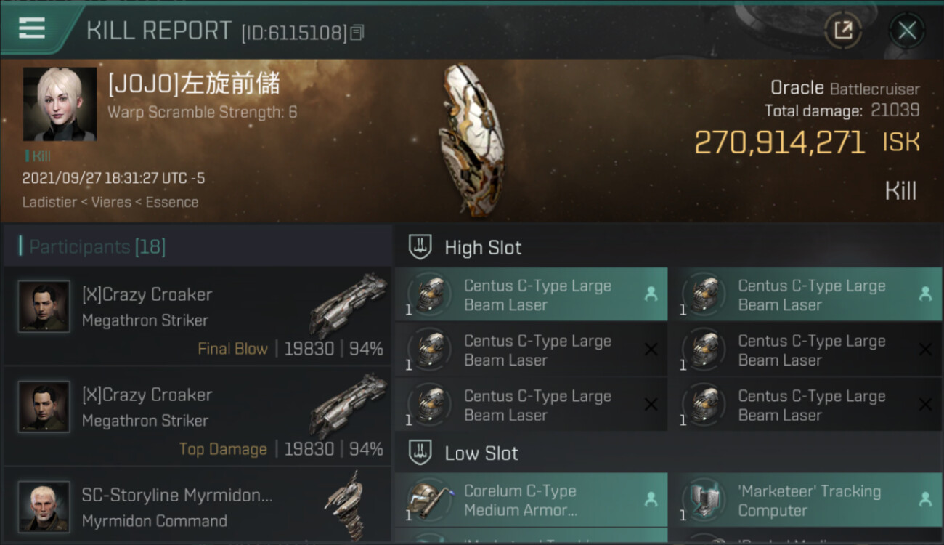This screenshot has height=545, width=944.
Task: Click the Low Slot section icon
Action: (420, 453)
